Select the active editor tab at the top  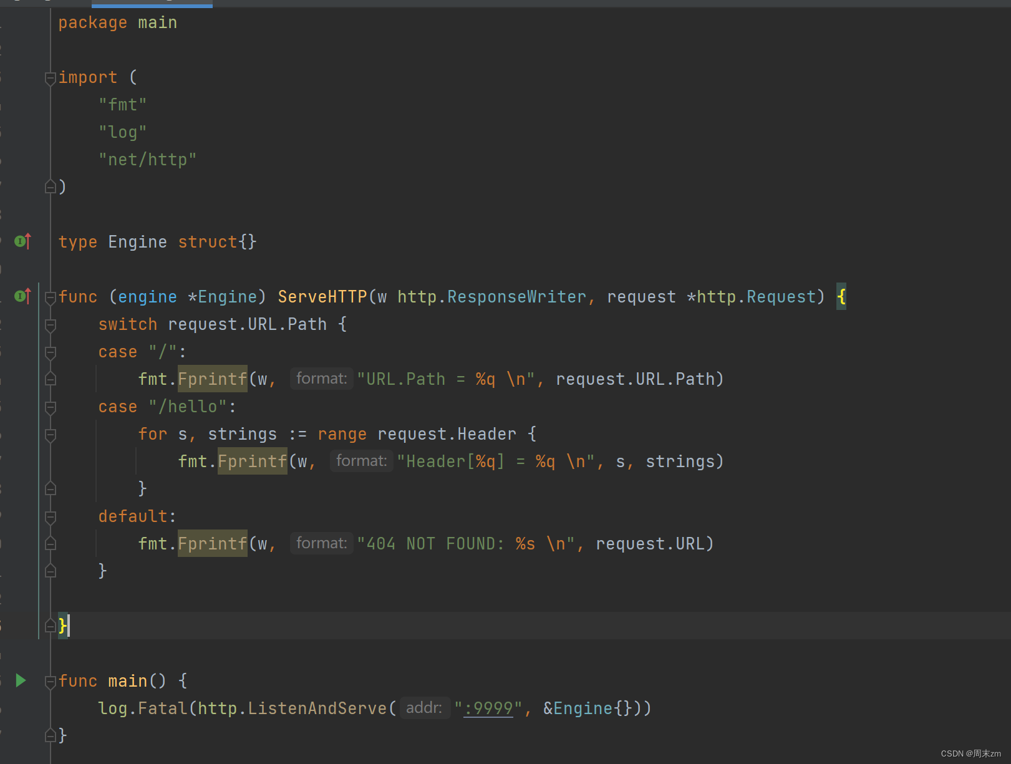(x=152, y=4)
